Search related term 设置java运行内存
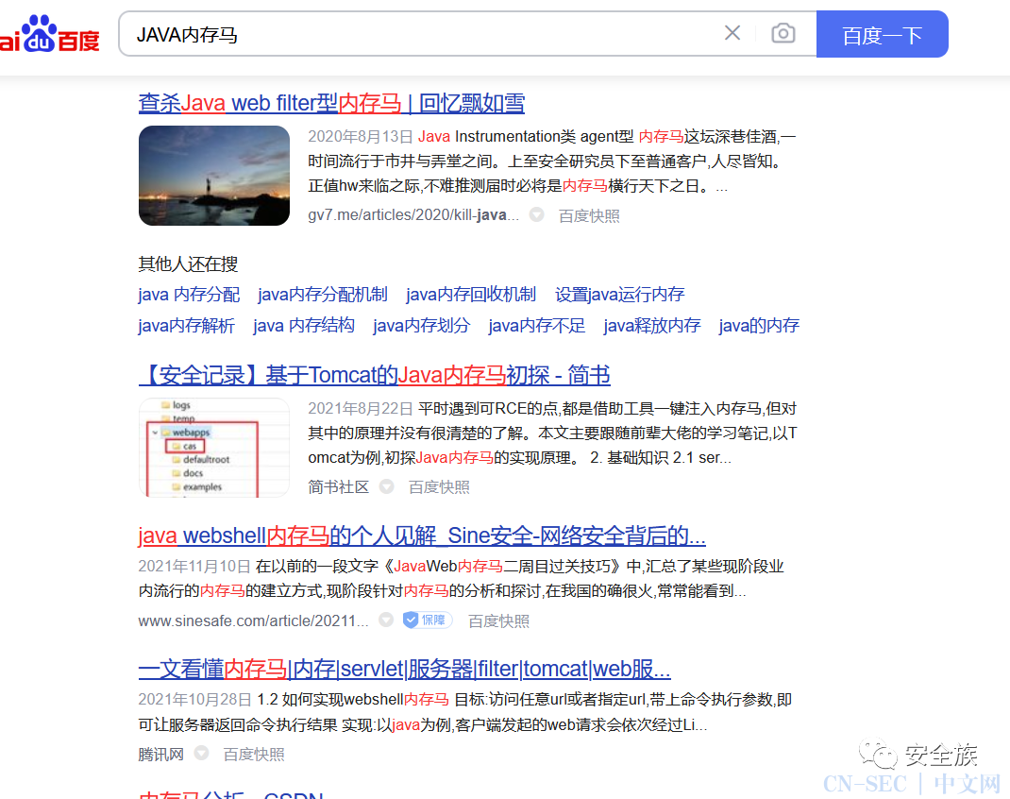Viewport: 1010px width, 799px height. [x=619, y=295]
